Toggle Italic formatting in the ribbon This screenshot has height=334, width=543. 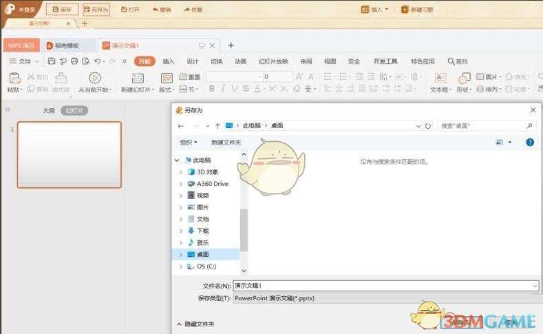223,89
